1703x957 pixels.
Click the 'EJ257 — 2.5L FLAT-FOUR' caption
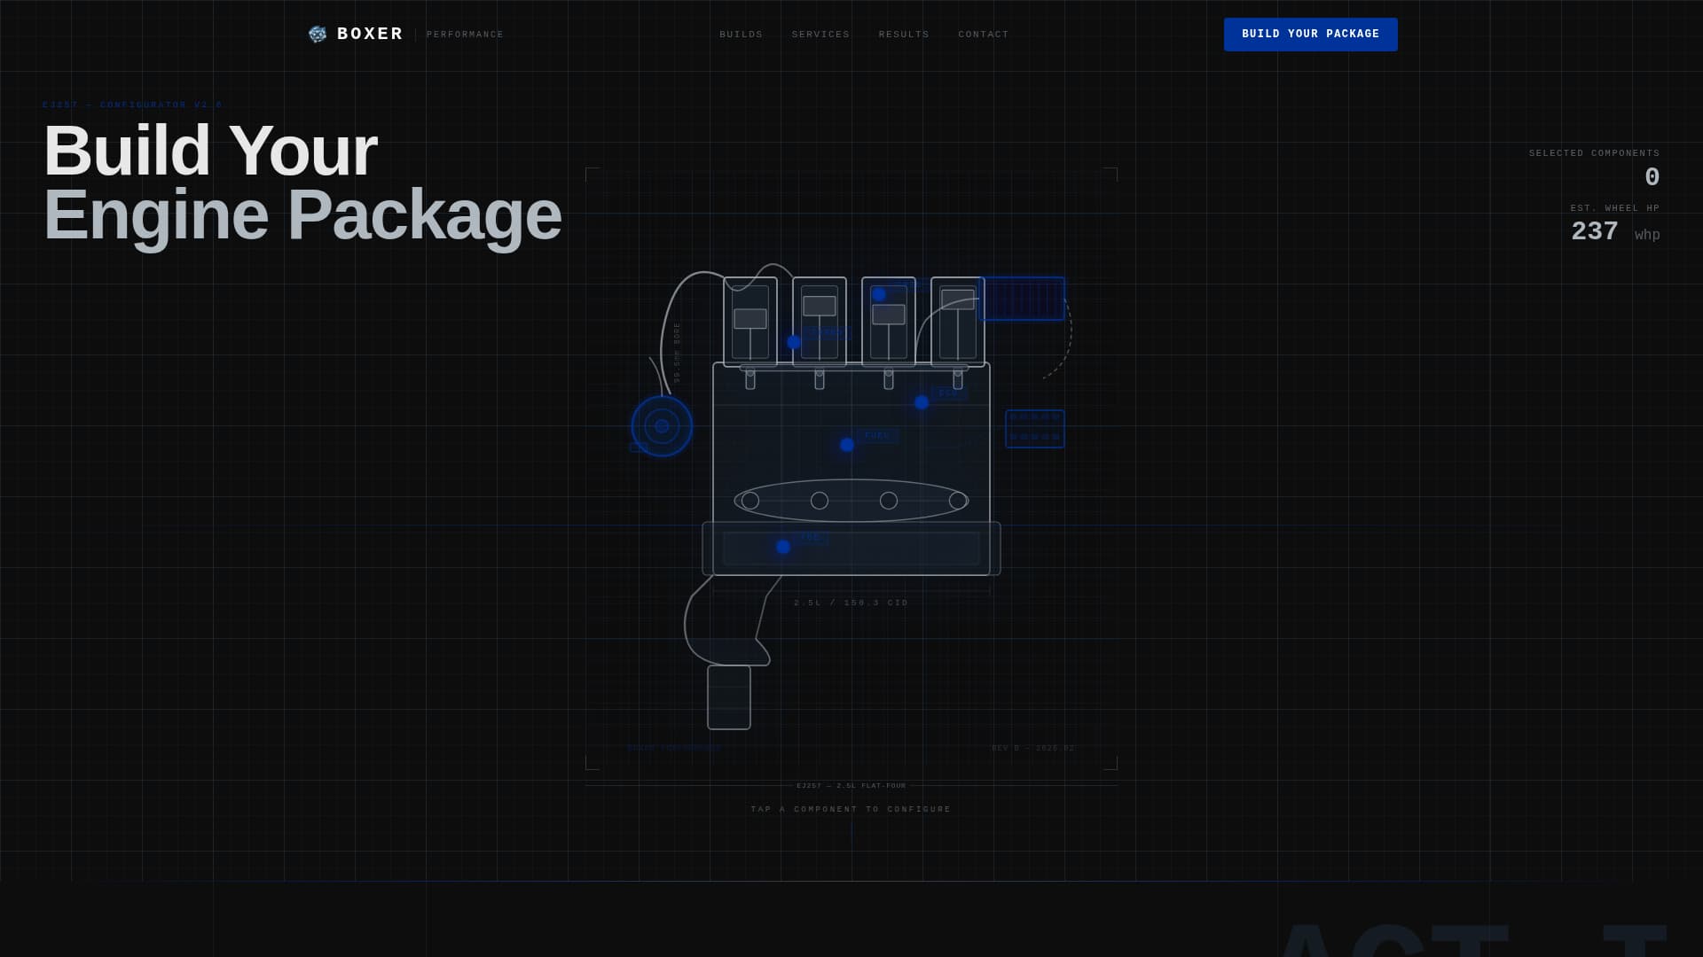pyautogui.click(x=851, y=786)
